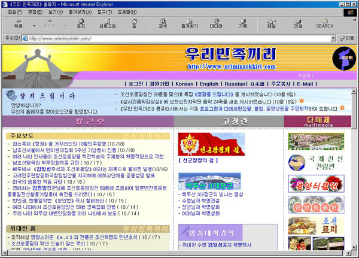
Task: Open the 파일(F) menu
Action: (x=11, y=11)
